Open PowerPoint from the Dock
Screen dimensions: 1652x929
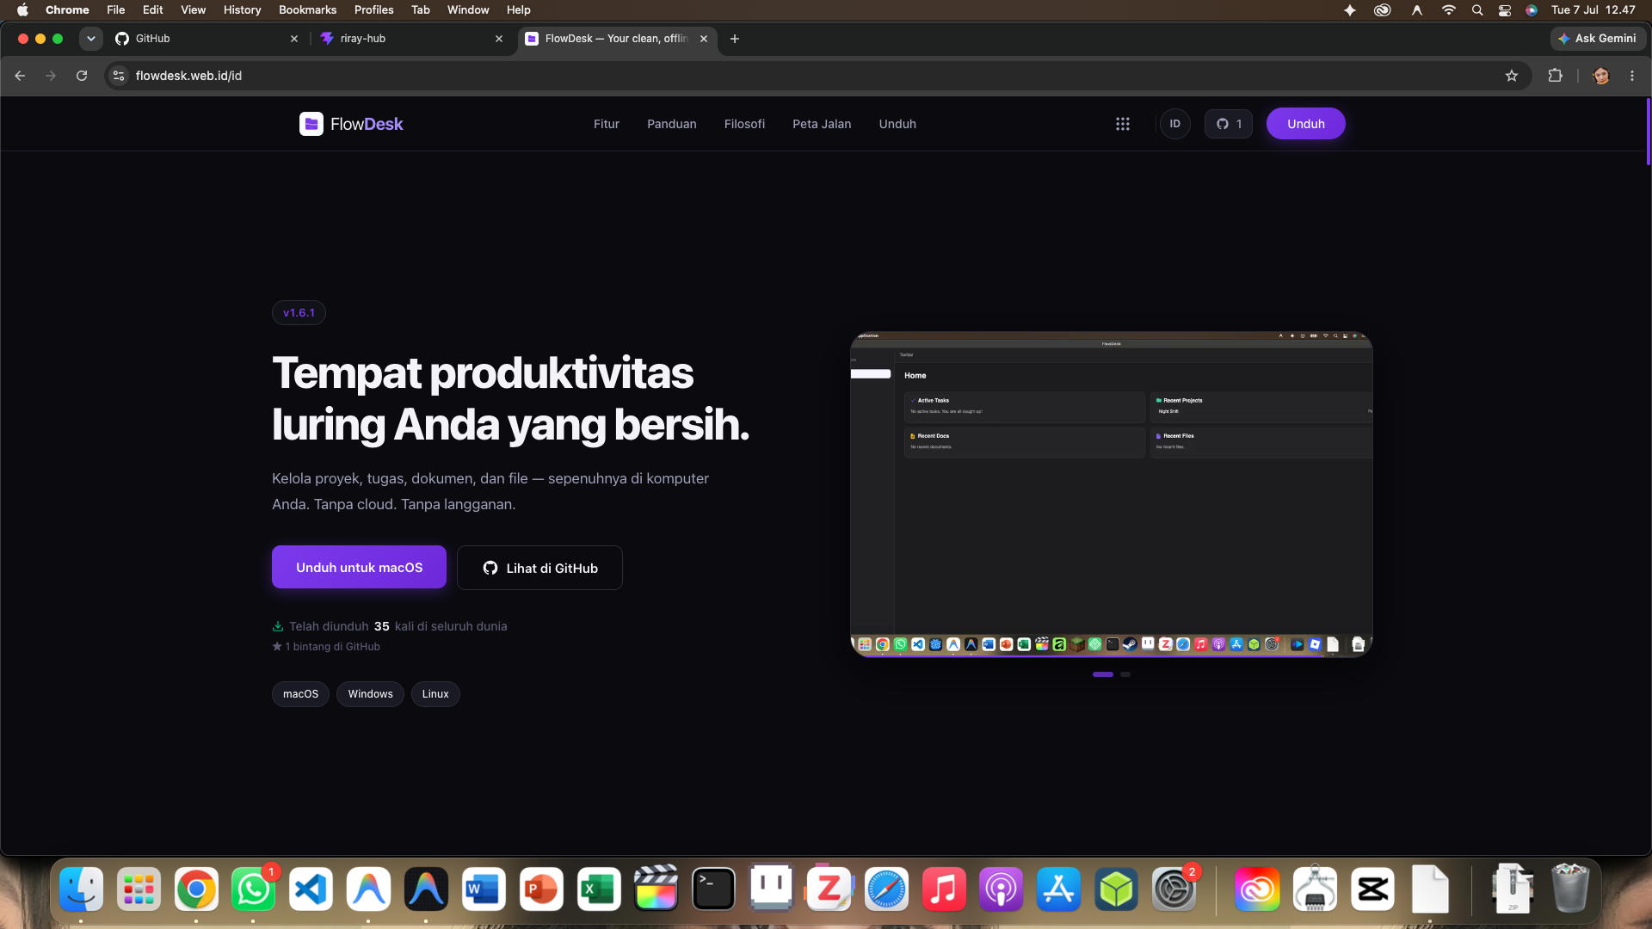click(541, 889)
